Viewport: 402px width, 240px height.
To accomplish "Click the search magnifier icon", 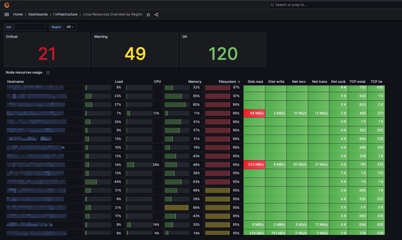I will pyautogui.click(x=272, y=5).
